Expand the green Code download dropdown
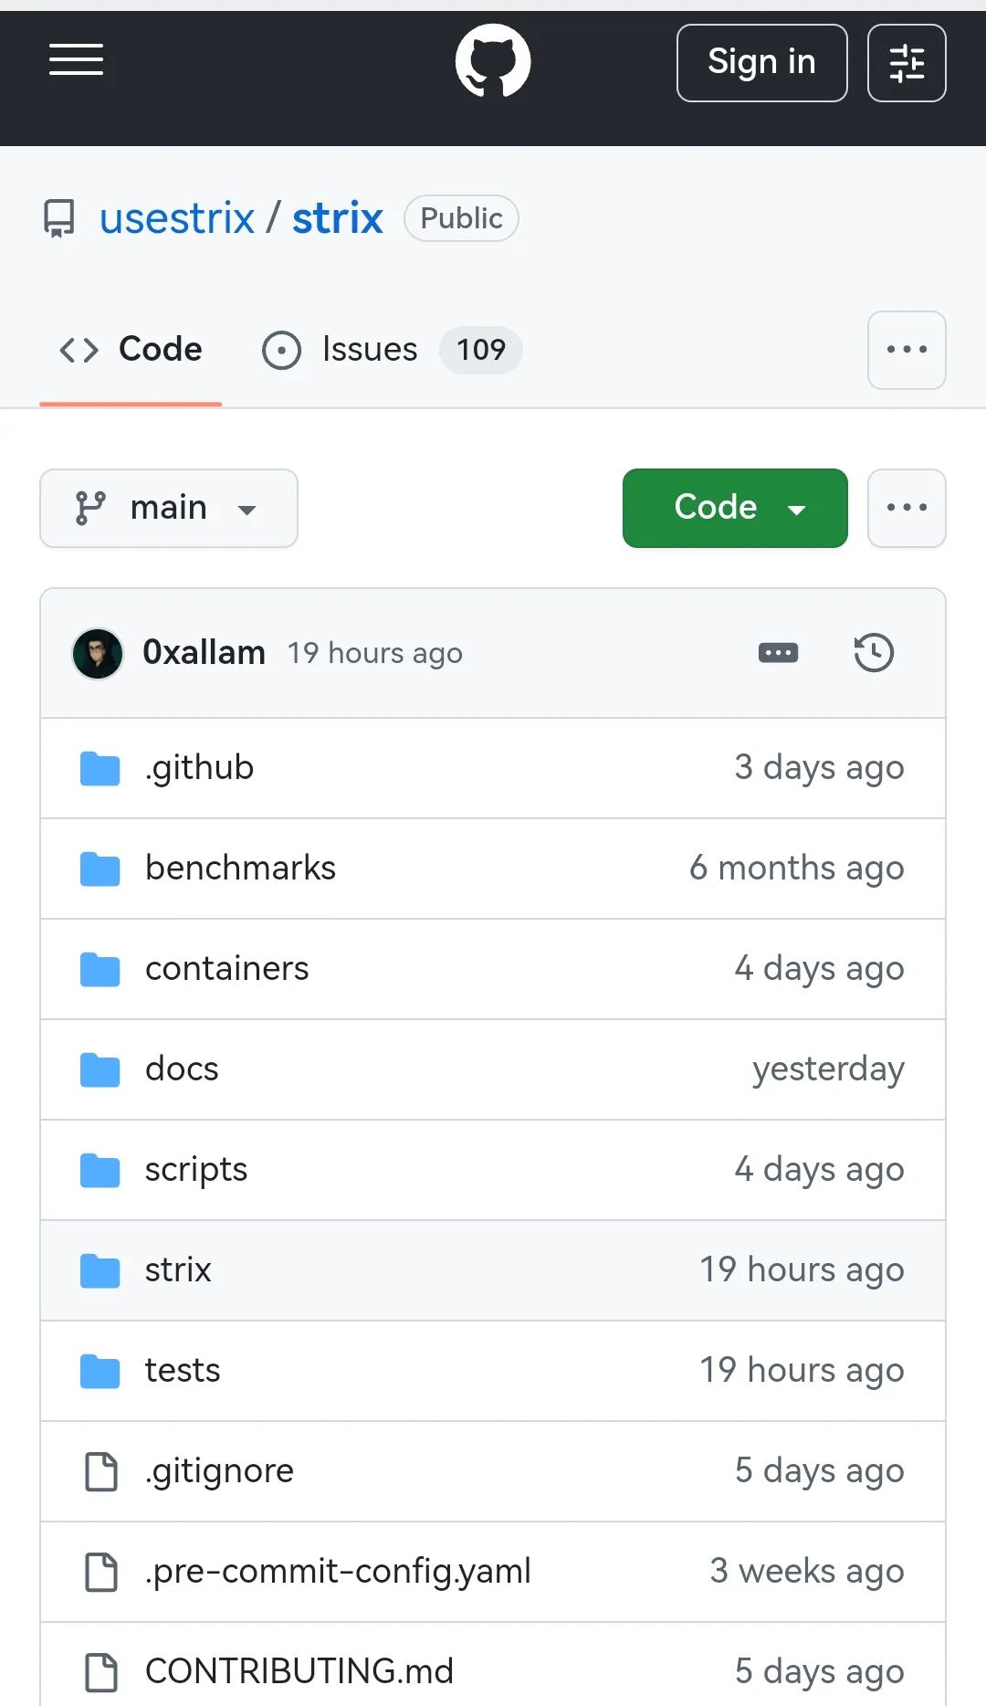The height and width of the screenshot is (1706, 986). point(735,508)
